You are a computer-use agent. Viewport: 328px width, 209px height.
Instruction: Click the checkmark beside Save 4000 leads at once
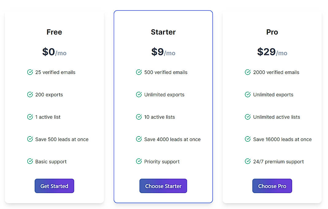coord(139,139)
